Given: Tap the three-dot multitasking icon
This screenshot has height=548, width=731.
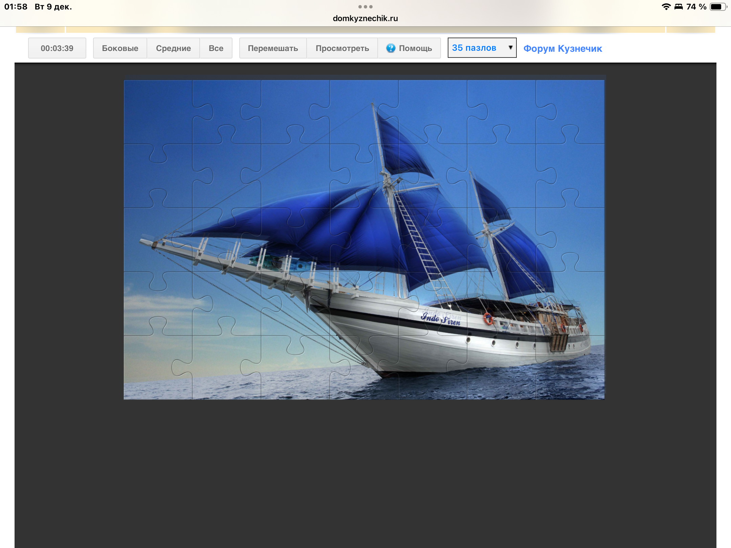Looking at the screenshot, I should pos(365,7).
